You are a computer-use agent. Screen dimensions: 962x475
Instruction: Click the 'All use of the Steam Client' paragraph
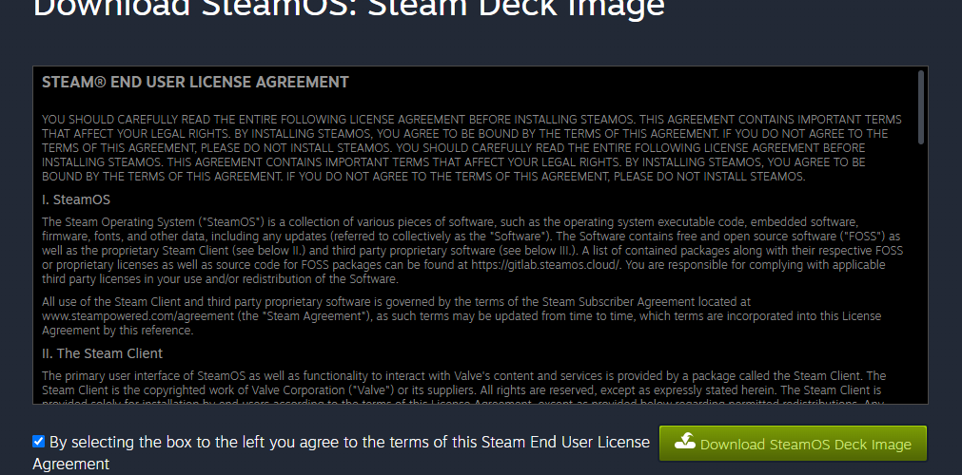pyautogui.click(x=461, y=316)
